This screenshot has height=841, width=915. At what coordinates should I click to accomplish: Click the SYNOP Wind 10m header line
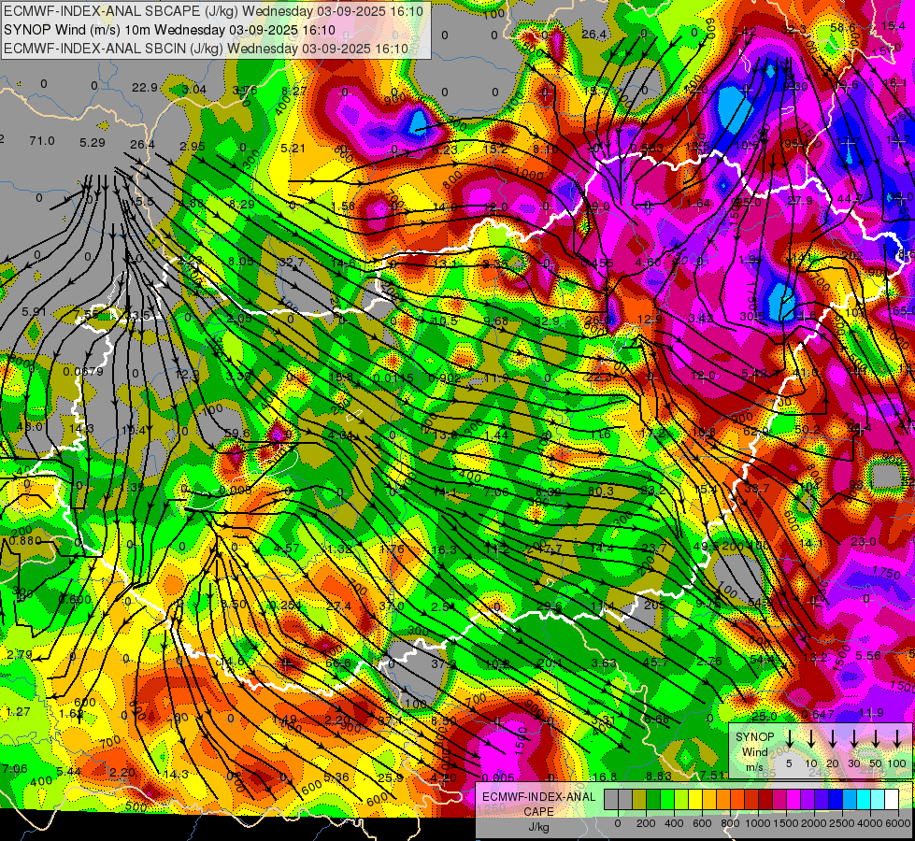point(169,30)
